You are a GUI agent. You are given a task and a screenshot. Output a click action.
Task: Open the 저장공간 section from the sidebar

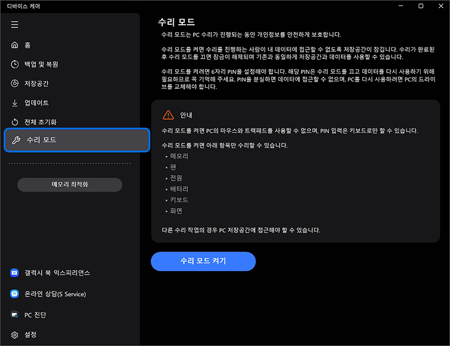tap(41, 83)
